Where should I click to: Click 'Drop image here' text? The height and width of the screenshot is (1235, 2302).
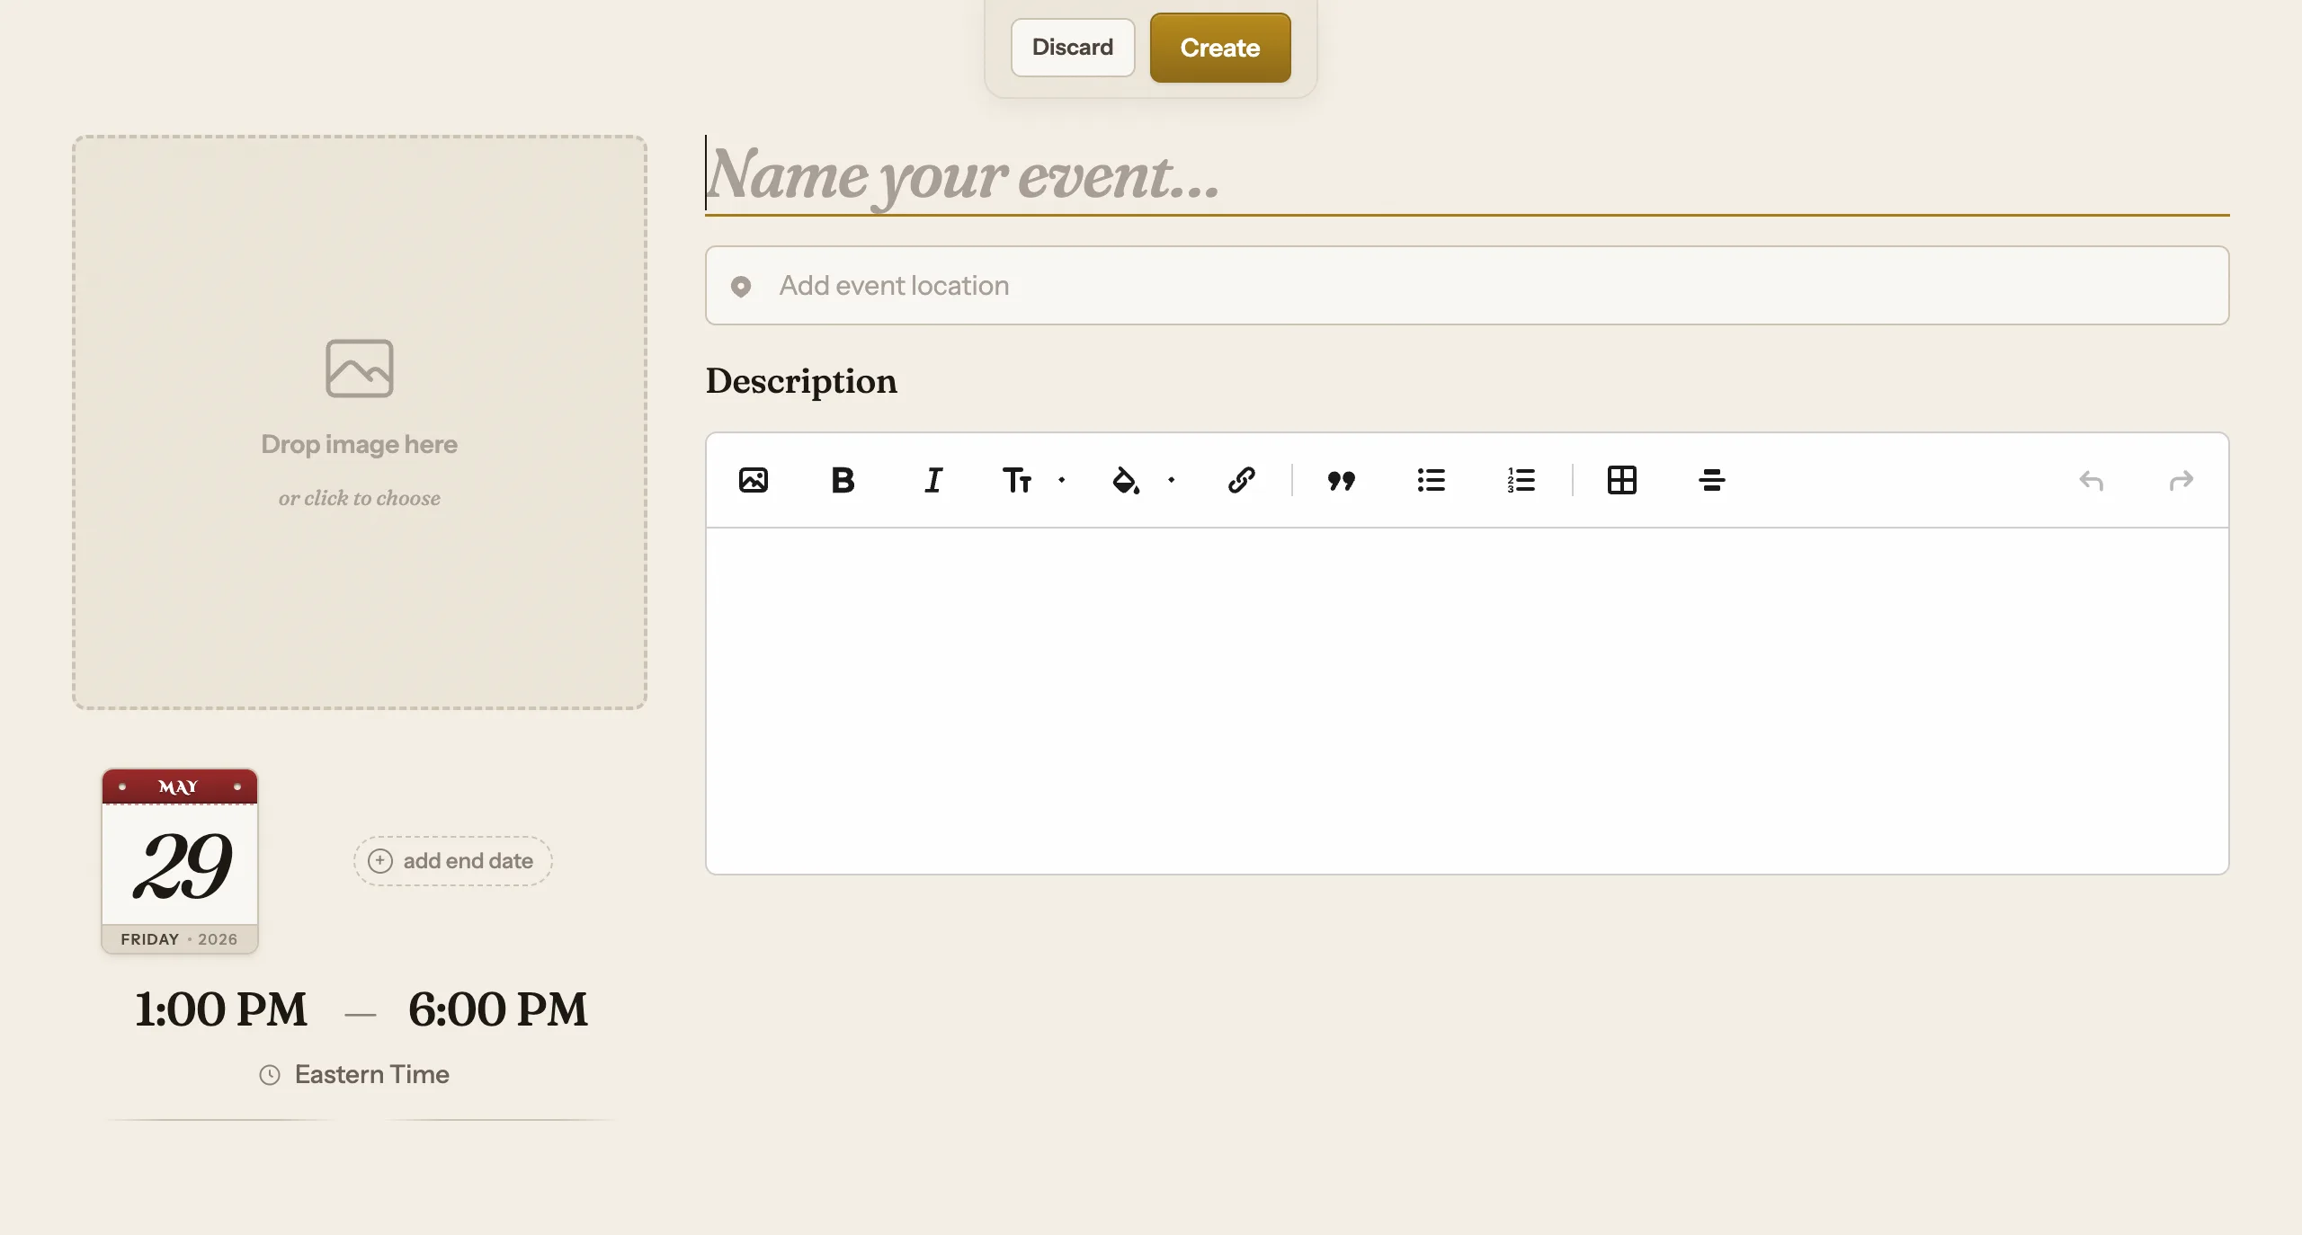pos(359,444)
